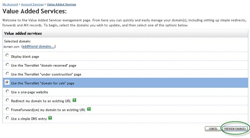Go to My Account breadcrumb

click(10, 5)
